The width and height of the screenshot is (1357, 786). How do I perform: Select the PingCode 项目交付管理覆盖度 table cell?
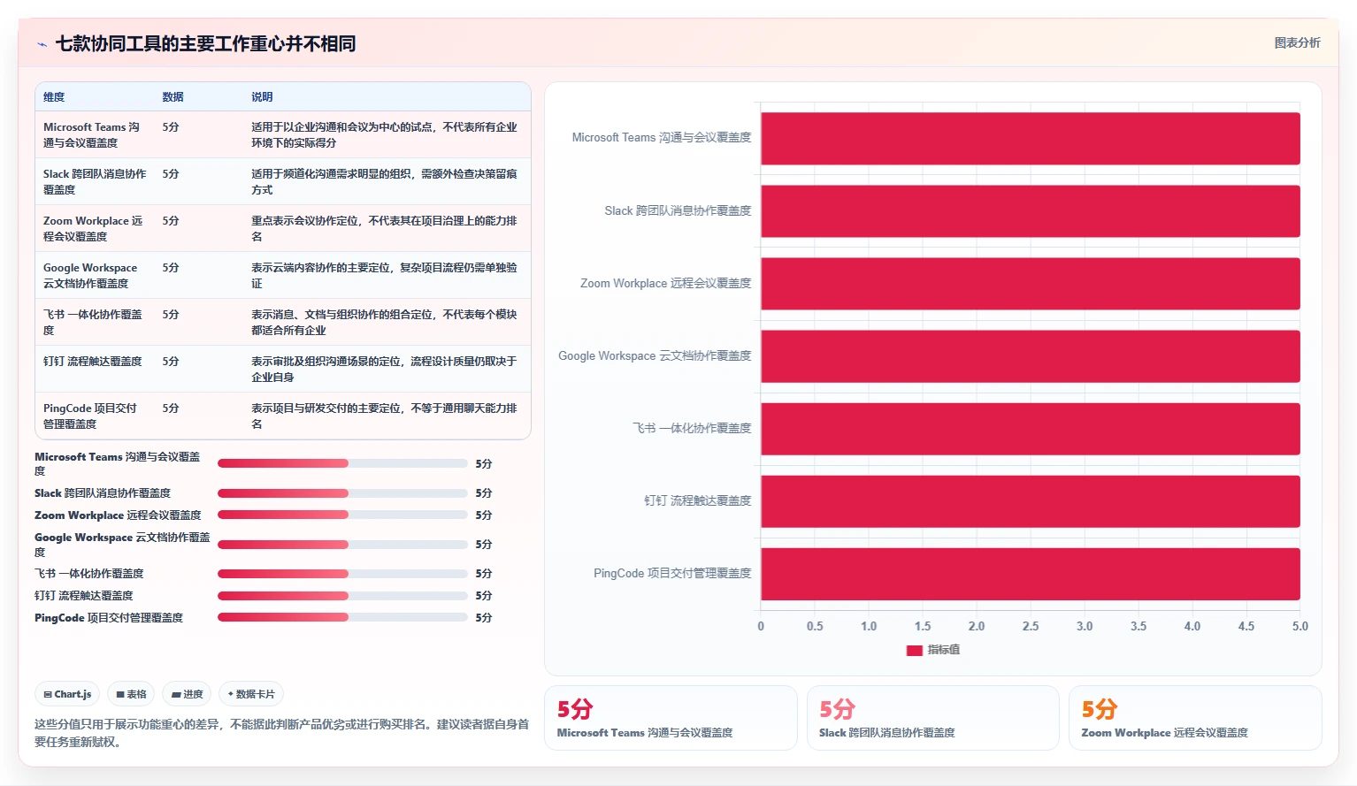[90, 416]
